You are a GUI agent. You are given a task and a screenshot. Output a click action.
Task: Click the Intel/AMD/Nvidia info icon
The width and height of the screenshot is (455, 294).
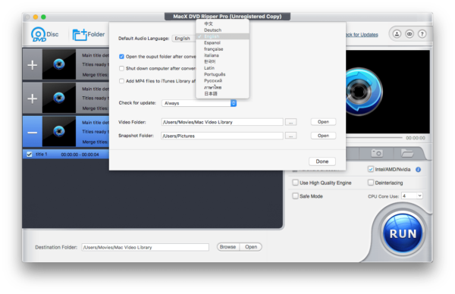(x=418, y=170)
